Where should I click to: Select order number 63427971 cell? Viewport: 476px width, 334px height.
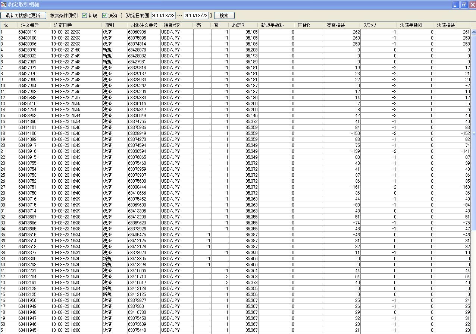(x=34, y=68)
